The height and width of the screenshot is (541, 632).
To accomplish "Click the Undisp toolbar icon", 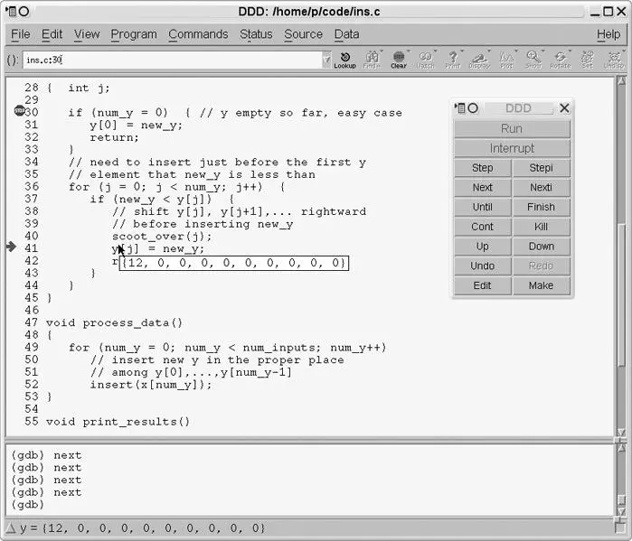I will pyautogui.click(x=614, y=59).
